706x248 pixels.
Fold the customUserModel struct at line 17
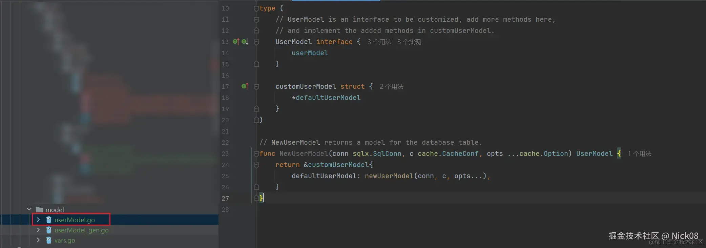[256, 87]
